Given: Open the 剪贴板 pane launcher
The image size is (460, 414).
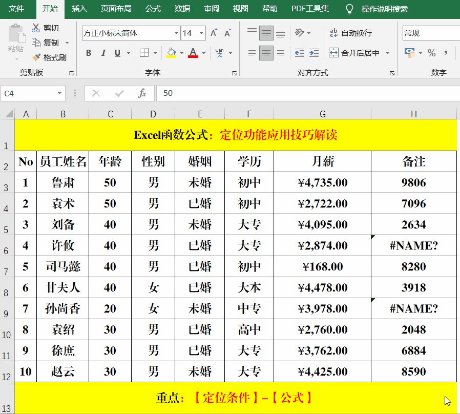Looking at the screenshot, I should tap(72, 73).
